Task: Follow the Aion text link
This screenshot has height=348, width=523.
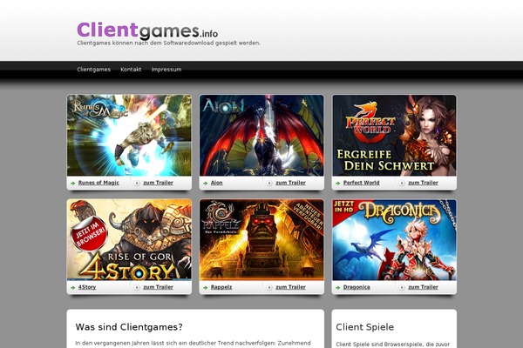Action: 216,183
